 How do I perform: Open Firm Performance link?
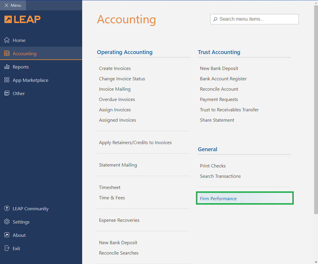coord(218,199)
